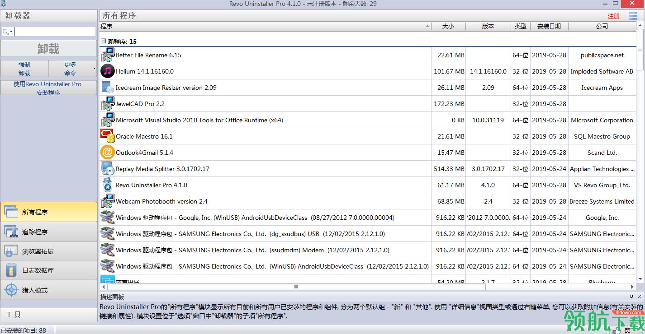Click the Breeze Systems Limited company cell
Screen dimensions: 645x334
(602, 201)
